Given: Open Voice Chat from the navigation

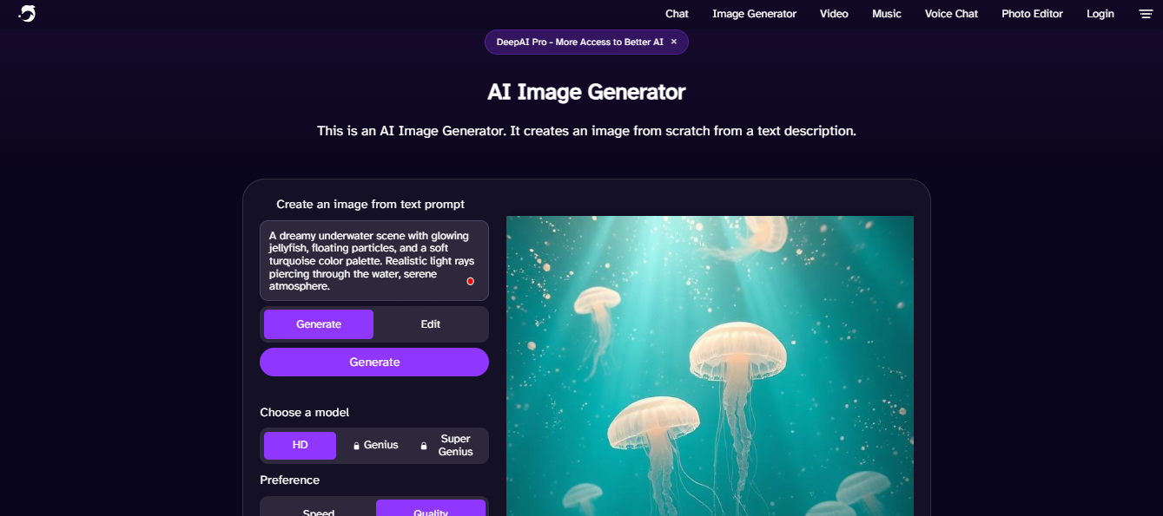Looking at the screenshot, I should click(951, 14).
